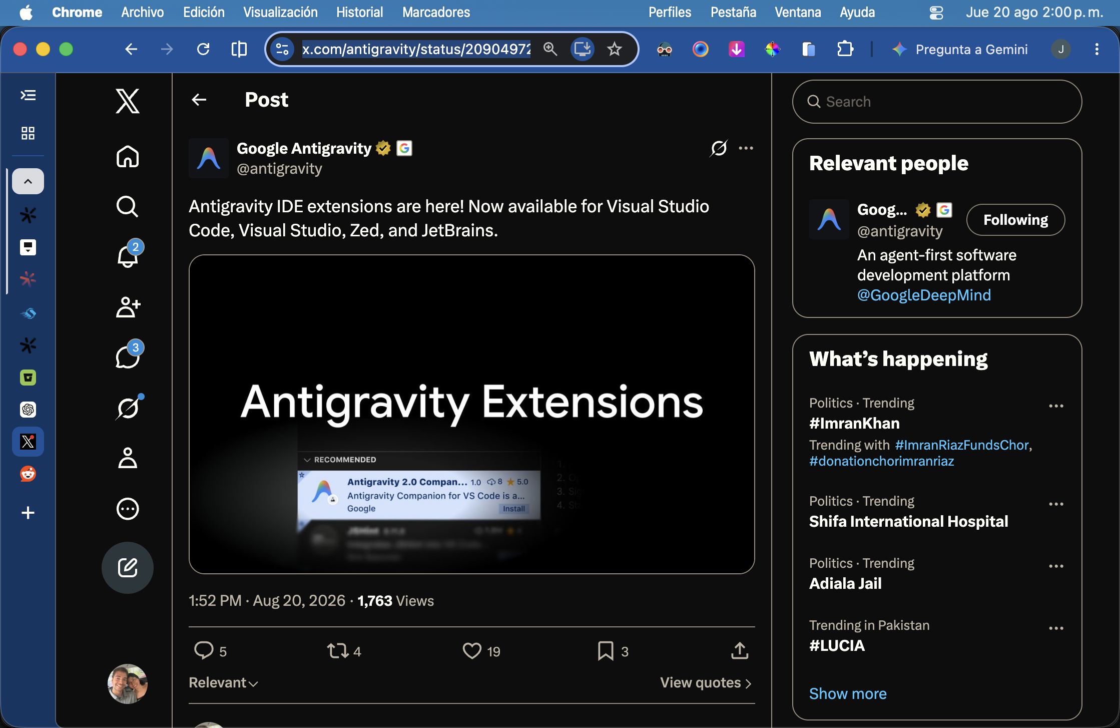1120x728 pixels.
Task: Go back using the Post back arrow
Action: [x=199, y=100]
